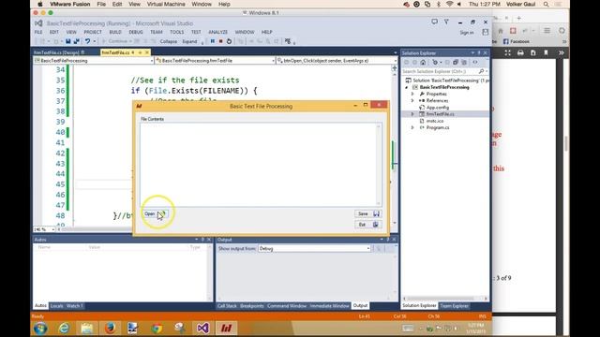Image resolution: width=600 pixels, height=337 pixels.
Task: Open Chrome from the taskbar
Action: [157, 329]
